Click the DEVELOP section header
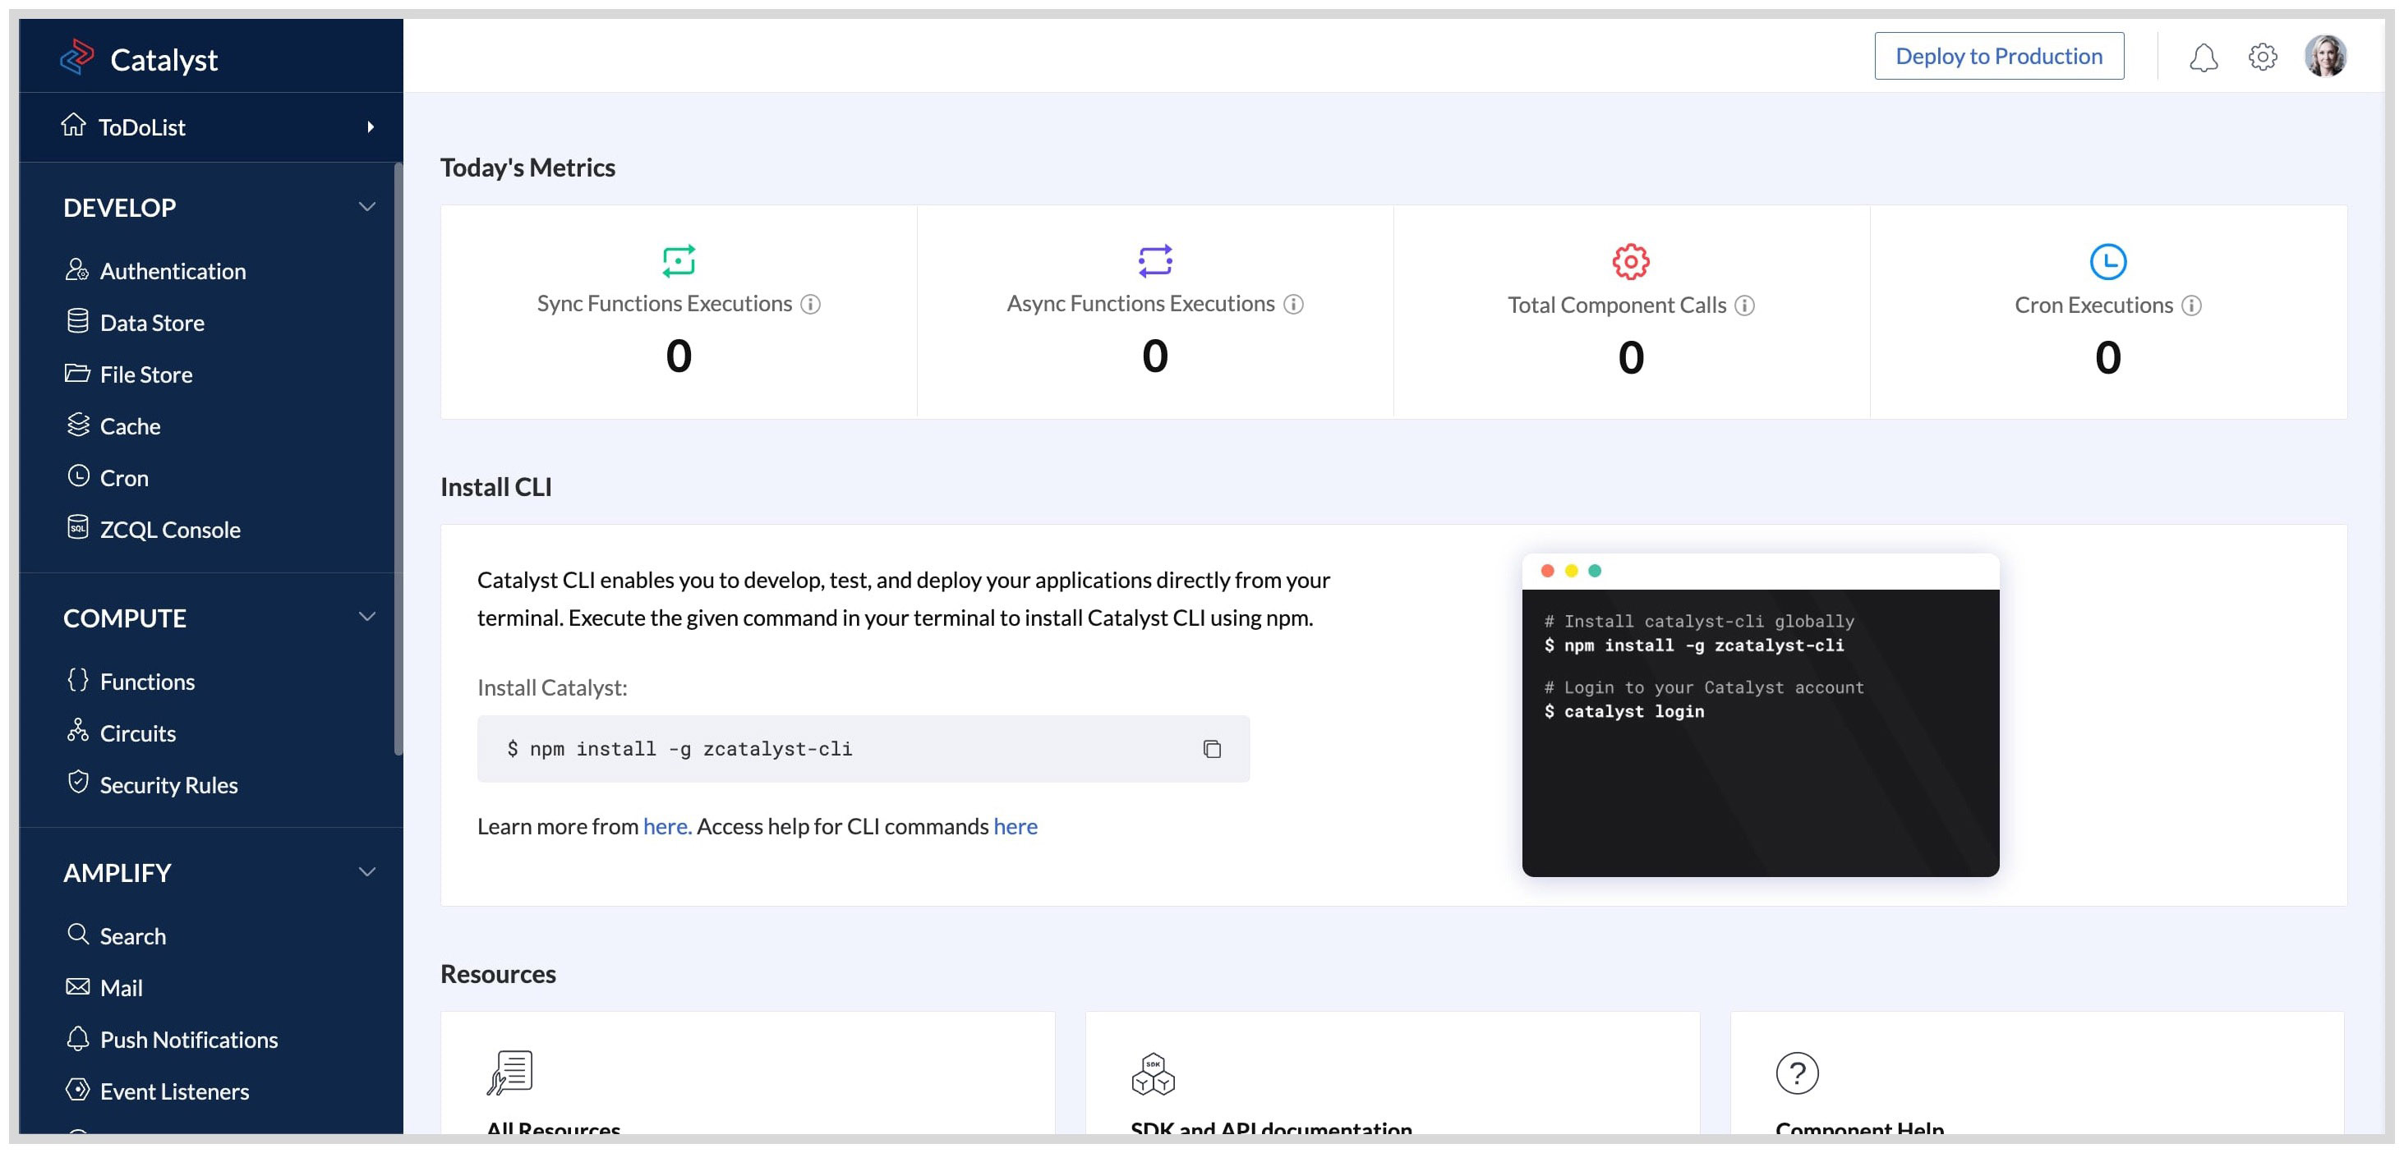Viewport: 2404px width, 1153px height. (119, 207)
